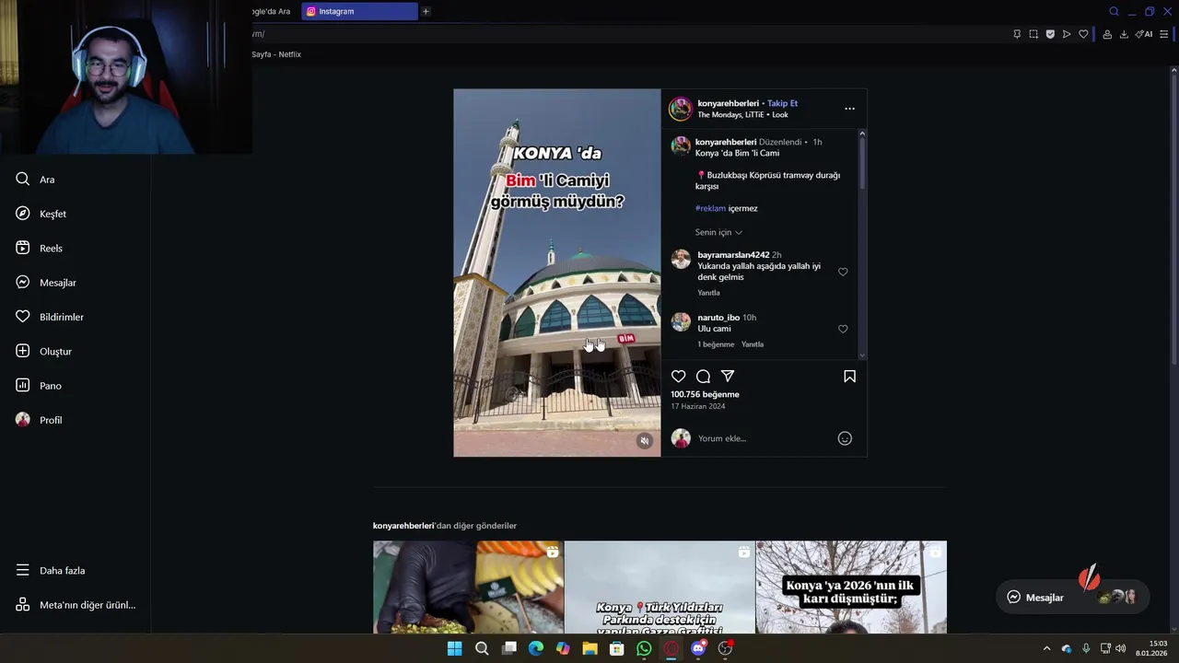This screenshot has height=663, width=1179.
Task: Open browser profile account icon
Action: click(x=1107, y=34)
